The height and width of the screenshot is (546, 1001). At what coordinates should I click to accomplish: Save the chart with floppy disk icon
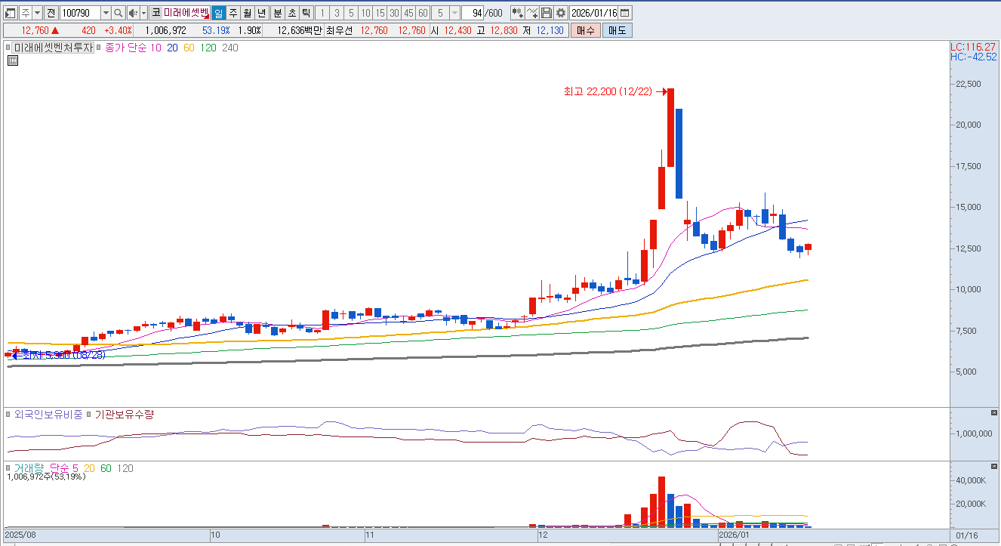click(547, 13)
